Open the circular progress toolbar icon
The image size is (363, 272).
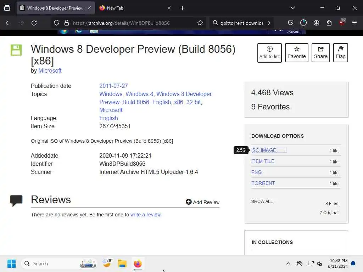[303, 23]
